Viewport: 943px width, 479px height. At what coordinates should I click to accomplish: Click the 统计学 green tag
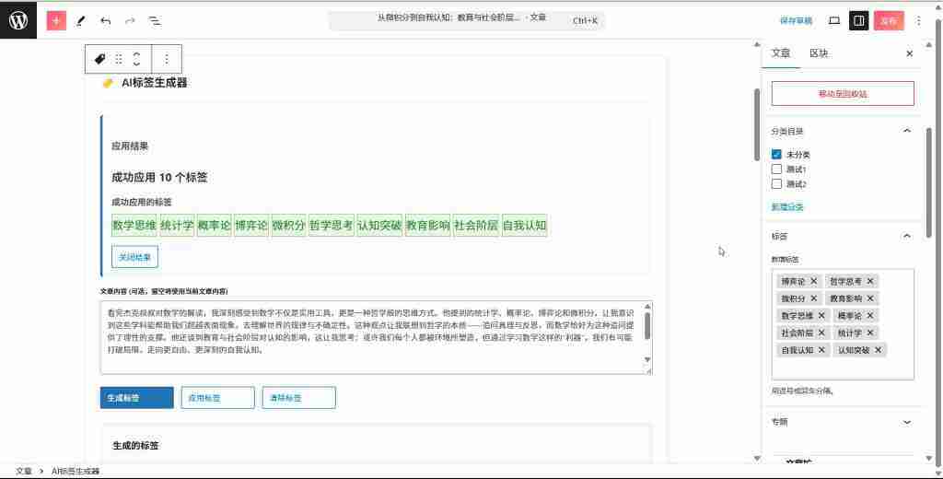click(x=177, y=226)
